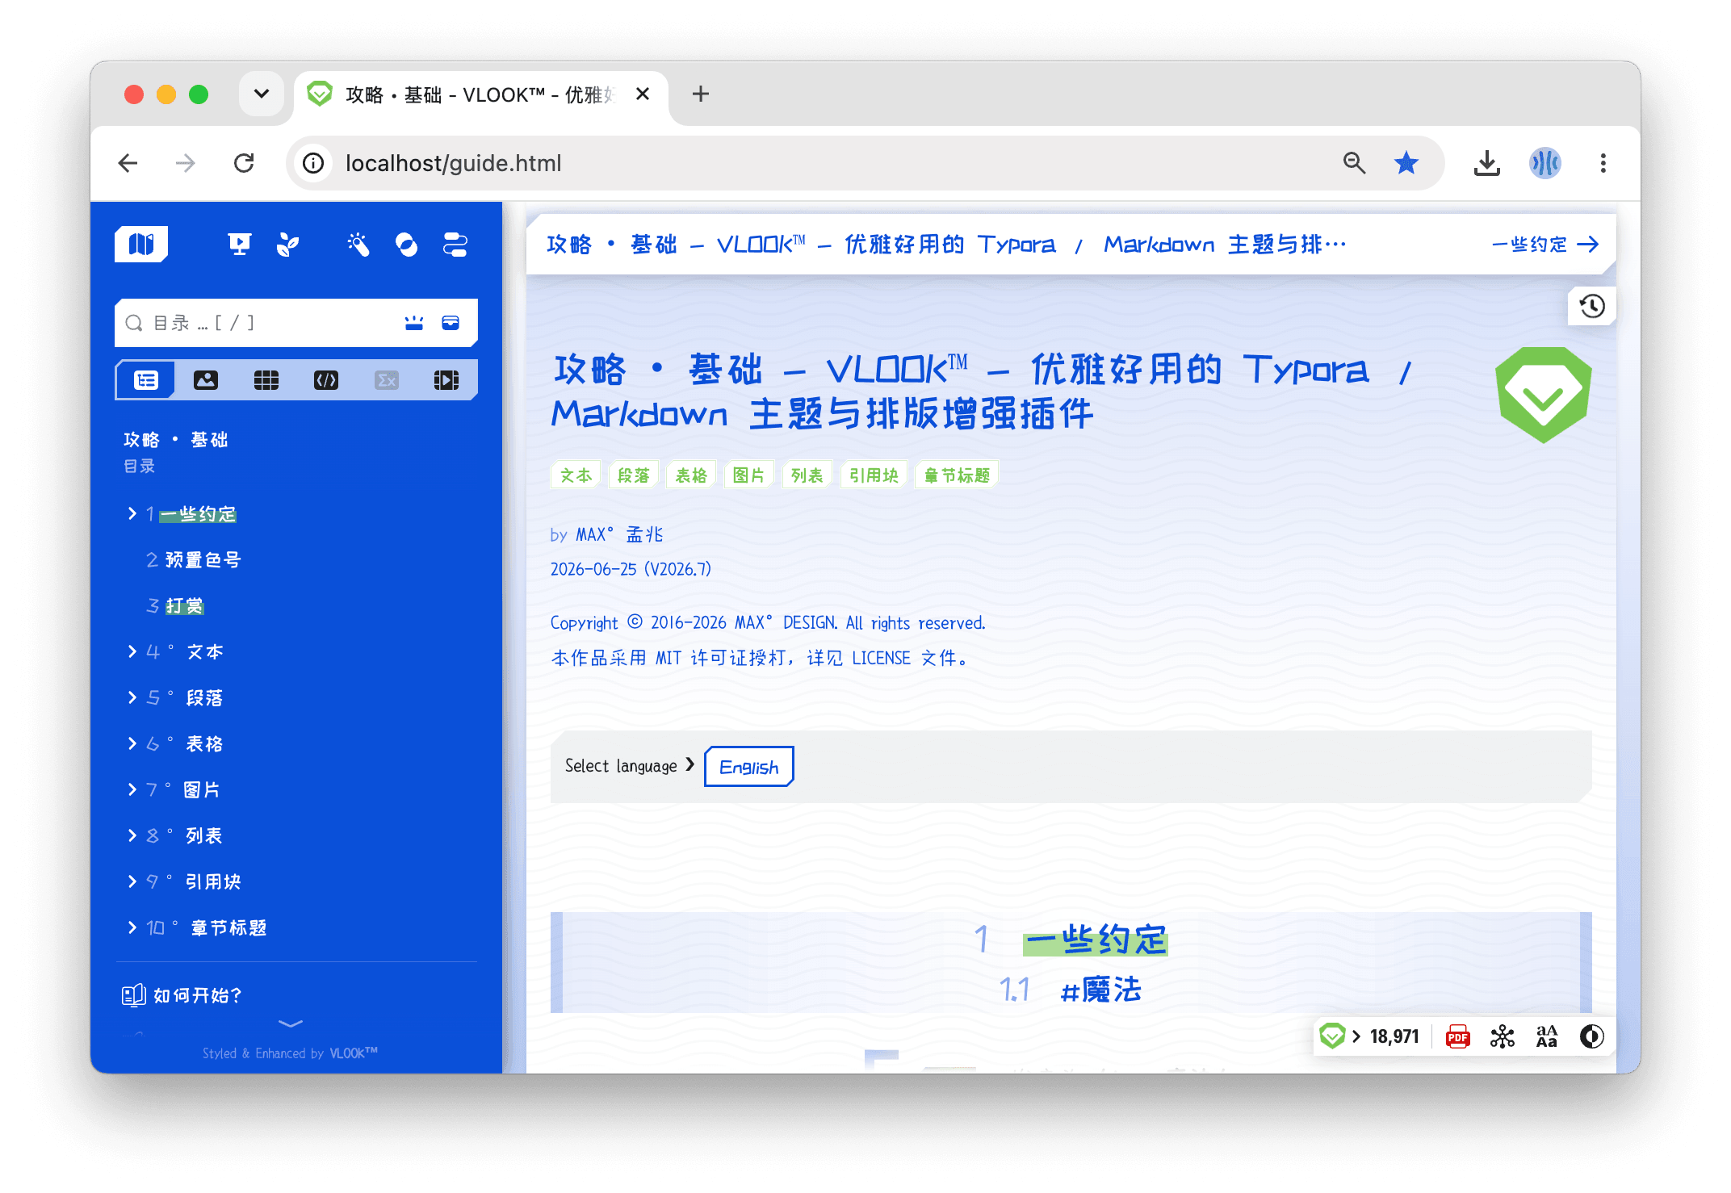Open Chrome three-dot menu

click(1603, 163)
